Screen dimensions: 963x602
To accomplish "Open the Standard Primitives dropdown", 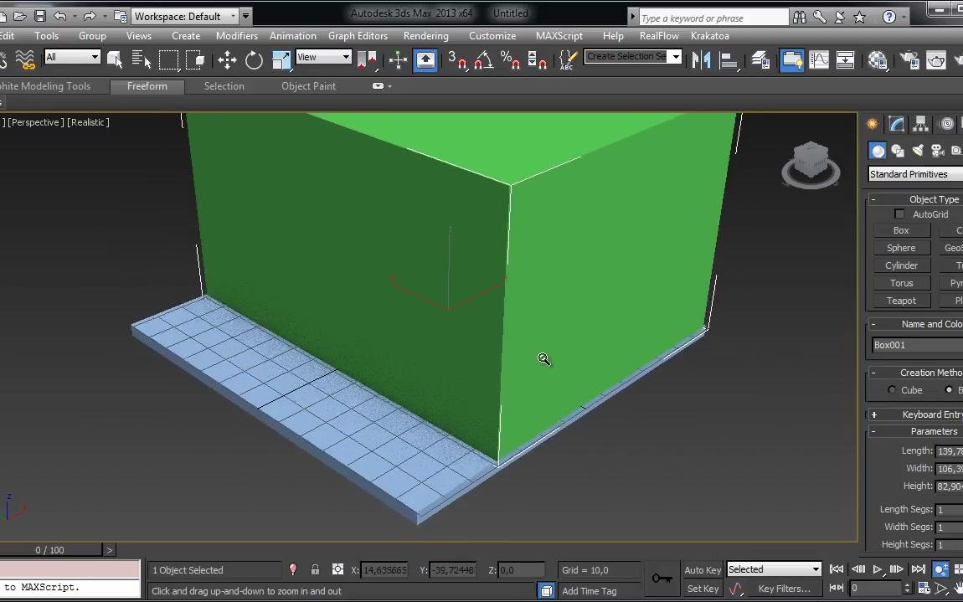I will tap(914, 173).
